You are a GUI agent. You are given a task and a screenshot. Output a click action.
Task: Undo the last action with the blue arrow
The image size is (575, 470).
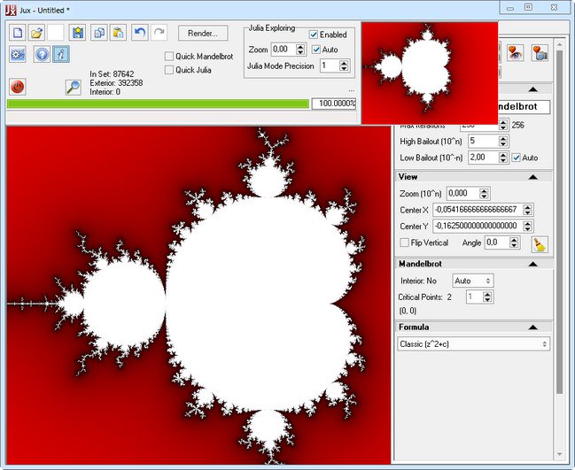140,33
